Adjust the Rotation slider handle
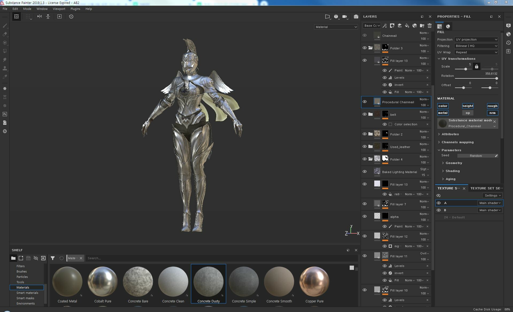The image size is (513, 312). tap(496, 78)
